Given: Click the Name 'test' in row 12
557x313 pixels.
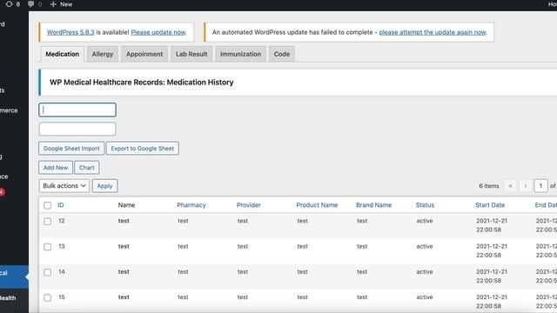Looking at the screenshot, I should click(124, 221).
